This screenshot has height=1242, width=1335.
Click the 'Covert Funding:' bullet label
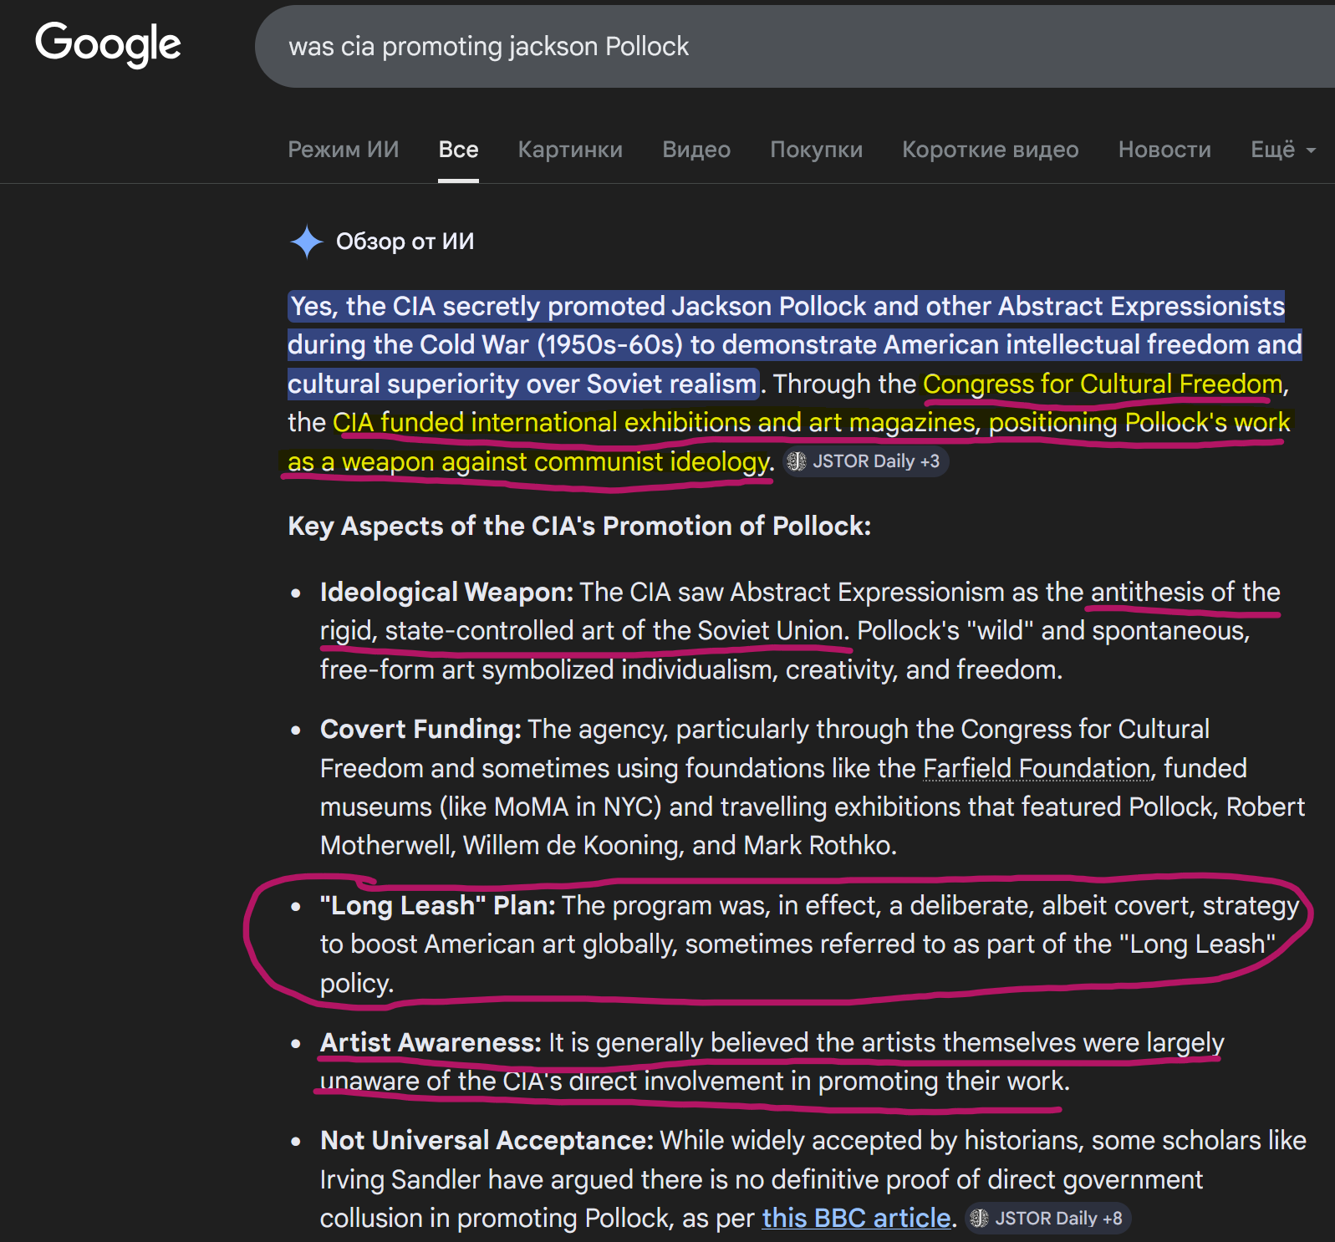point(420,729)
